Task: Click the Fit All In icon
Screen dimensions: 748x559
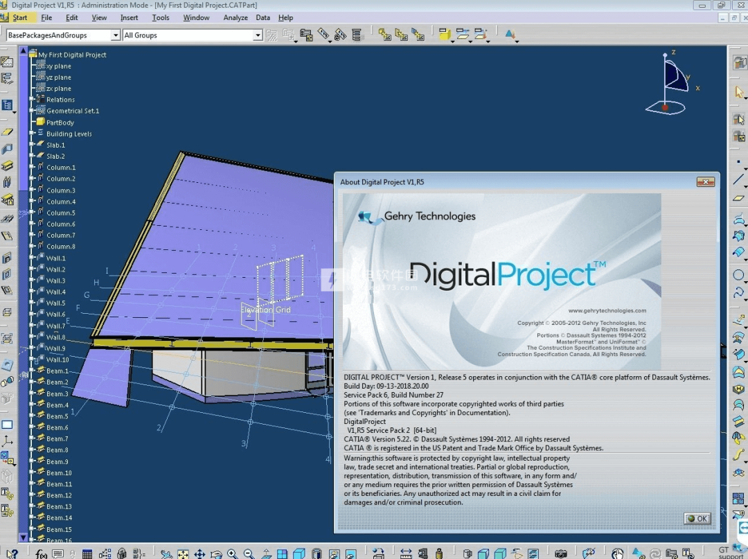Action: click(183, 553)
